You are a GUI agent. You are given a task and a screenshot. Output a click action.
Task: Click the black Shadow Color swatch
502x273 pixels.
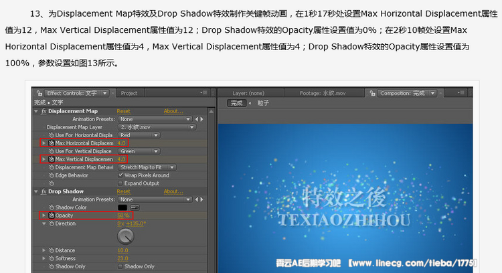click(x=122, y=207)
